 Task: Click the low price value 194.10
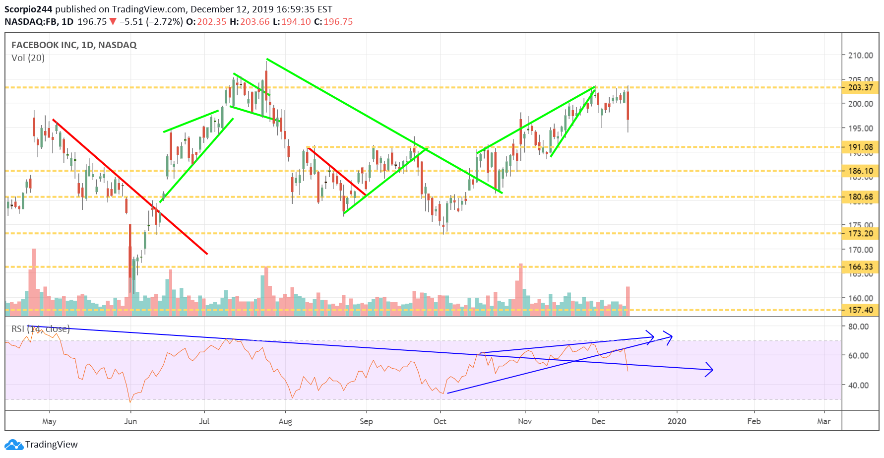coord(296,22)
